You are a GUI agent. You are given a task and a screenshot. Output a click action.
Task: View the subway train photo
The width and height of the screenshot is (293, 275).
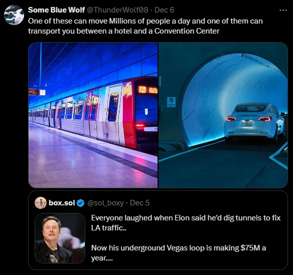click(x=93, y=115)
